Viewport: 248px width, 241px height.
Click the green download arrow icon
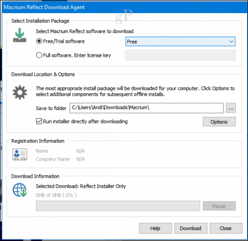pyautogui.click(x=20, y=35)
